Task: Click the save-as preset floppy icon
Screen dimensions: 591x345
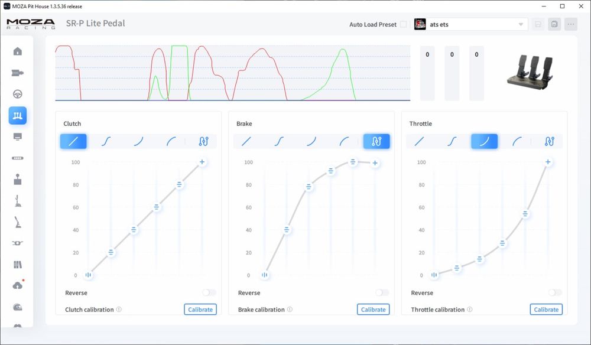Action: click(x=554, y=24)
